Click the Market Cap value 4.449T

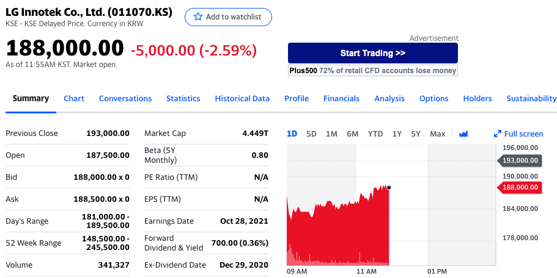point(255,133)
